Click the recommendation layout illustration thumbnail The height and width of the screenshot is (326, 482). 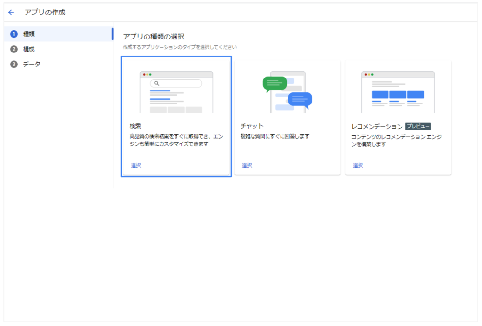click(x=398, y=92)
